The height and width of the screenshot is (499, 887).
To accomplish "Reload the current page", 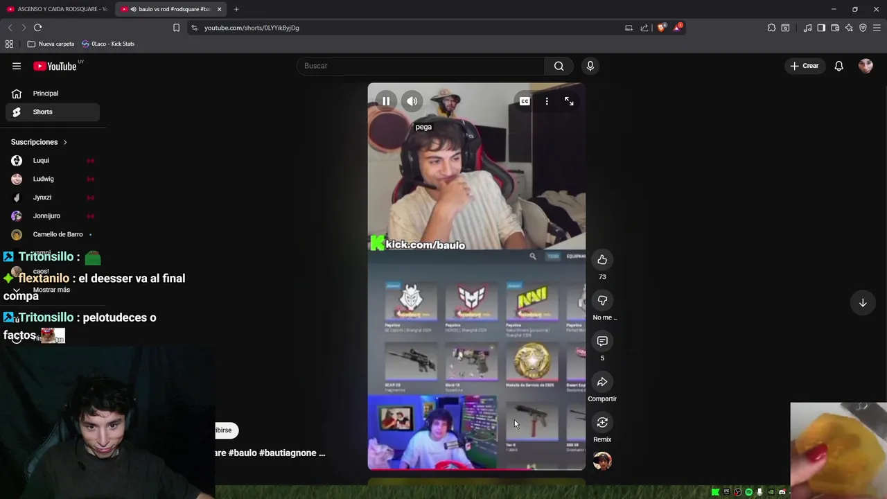I will [x=37, y=28].
